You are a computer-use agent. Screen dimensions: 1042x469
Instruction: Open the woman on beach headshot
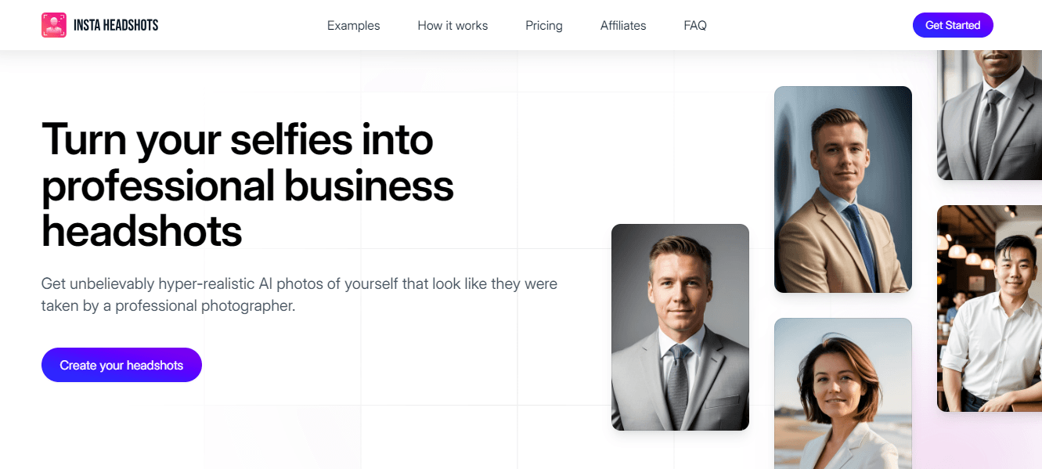842,394
